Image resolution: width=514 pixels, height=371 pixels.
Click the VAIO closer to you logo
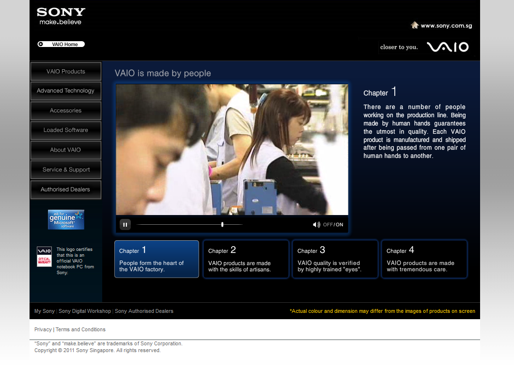[x=424, y=47]
